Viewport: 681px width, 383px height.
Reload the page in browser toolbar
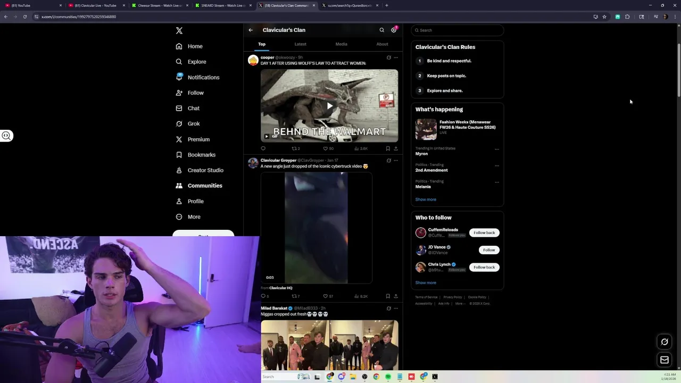(x=24, y=16)
